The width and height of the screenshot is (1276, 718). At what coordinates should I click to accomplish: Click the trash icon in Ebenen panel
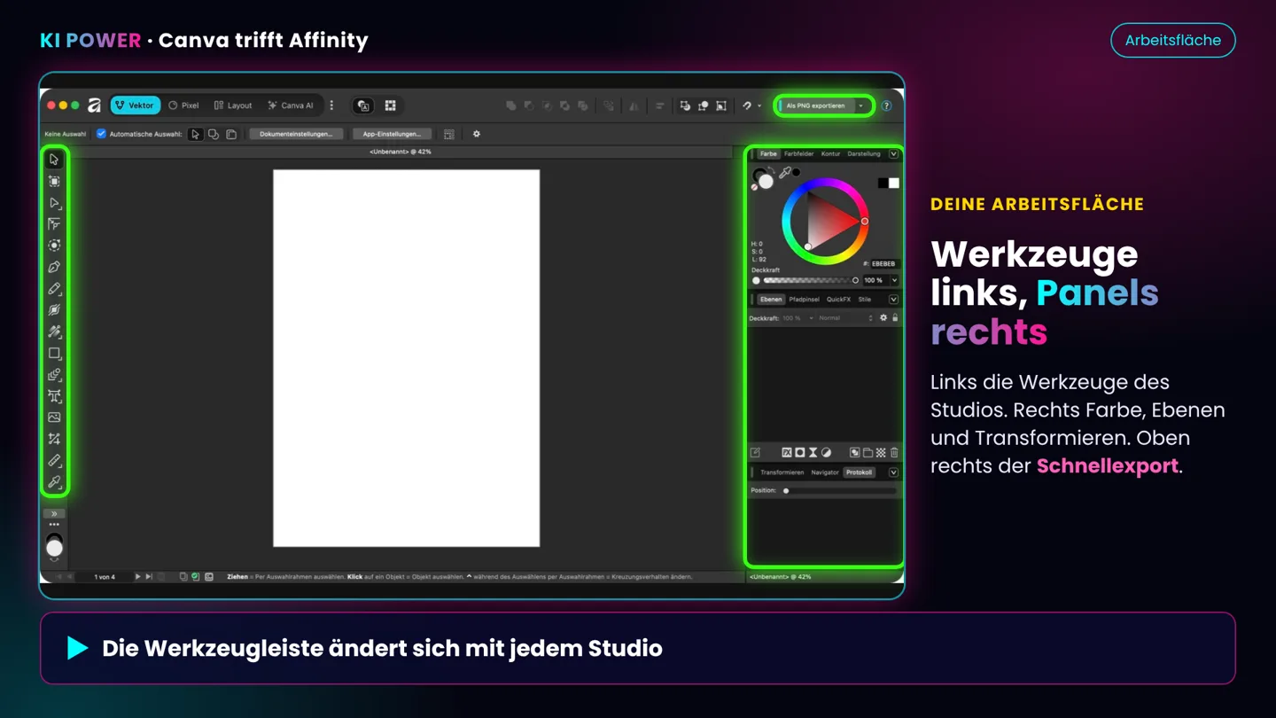(x=894, y=453)
